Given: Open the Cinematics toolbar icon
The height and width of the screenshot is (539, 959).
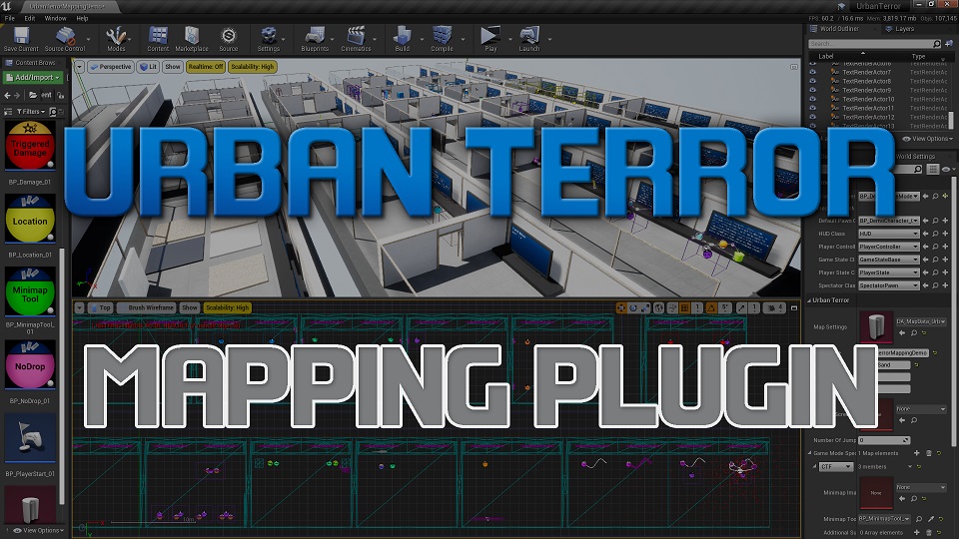Looking at the screenshot, I should [x=356, y=39].
